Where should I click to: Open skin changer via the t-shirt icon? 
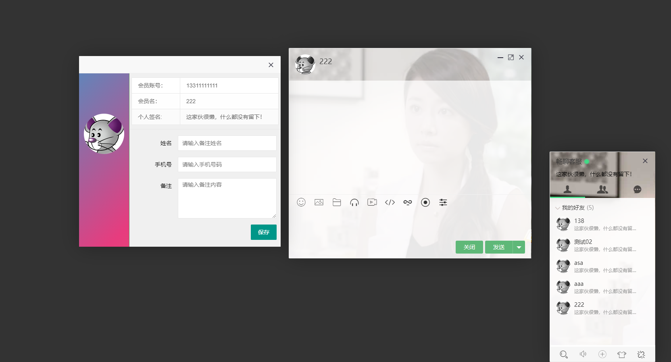[x=622, y=354]
